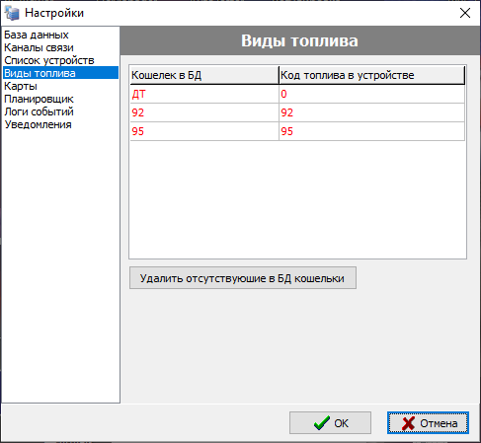Click the red X icon on Отмена
The width and height of the screenshot is (481, 443).
point(408,423)
